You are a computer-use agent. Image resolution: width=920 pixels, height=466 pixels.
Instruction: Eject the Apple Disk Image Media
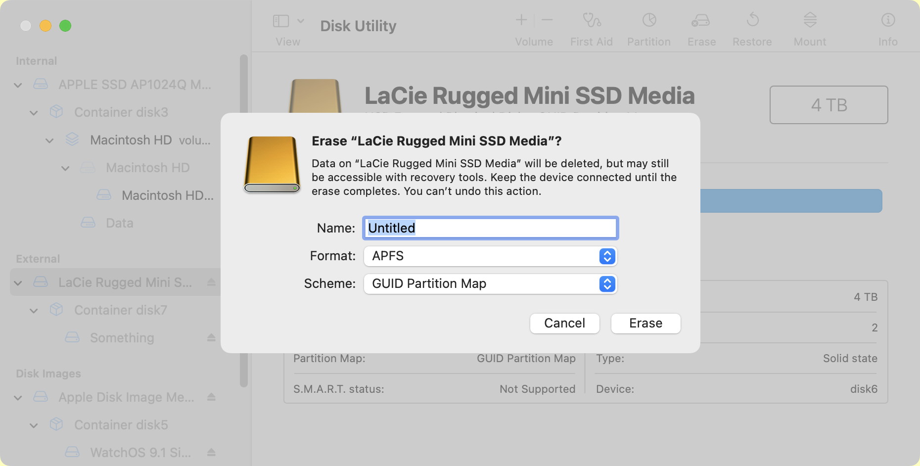point(211,397)
